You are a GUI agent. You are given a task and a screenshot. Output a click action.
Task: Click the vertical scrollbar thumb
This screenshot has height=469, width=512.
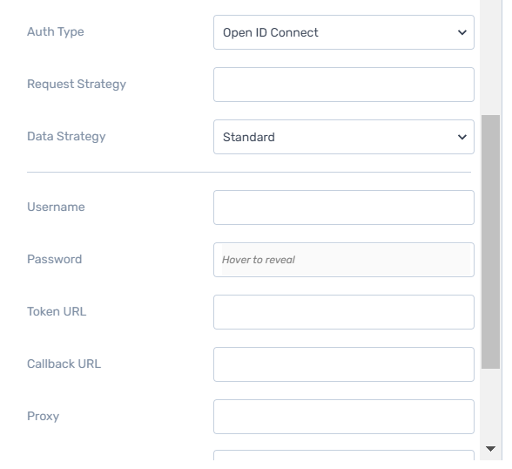490,241
